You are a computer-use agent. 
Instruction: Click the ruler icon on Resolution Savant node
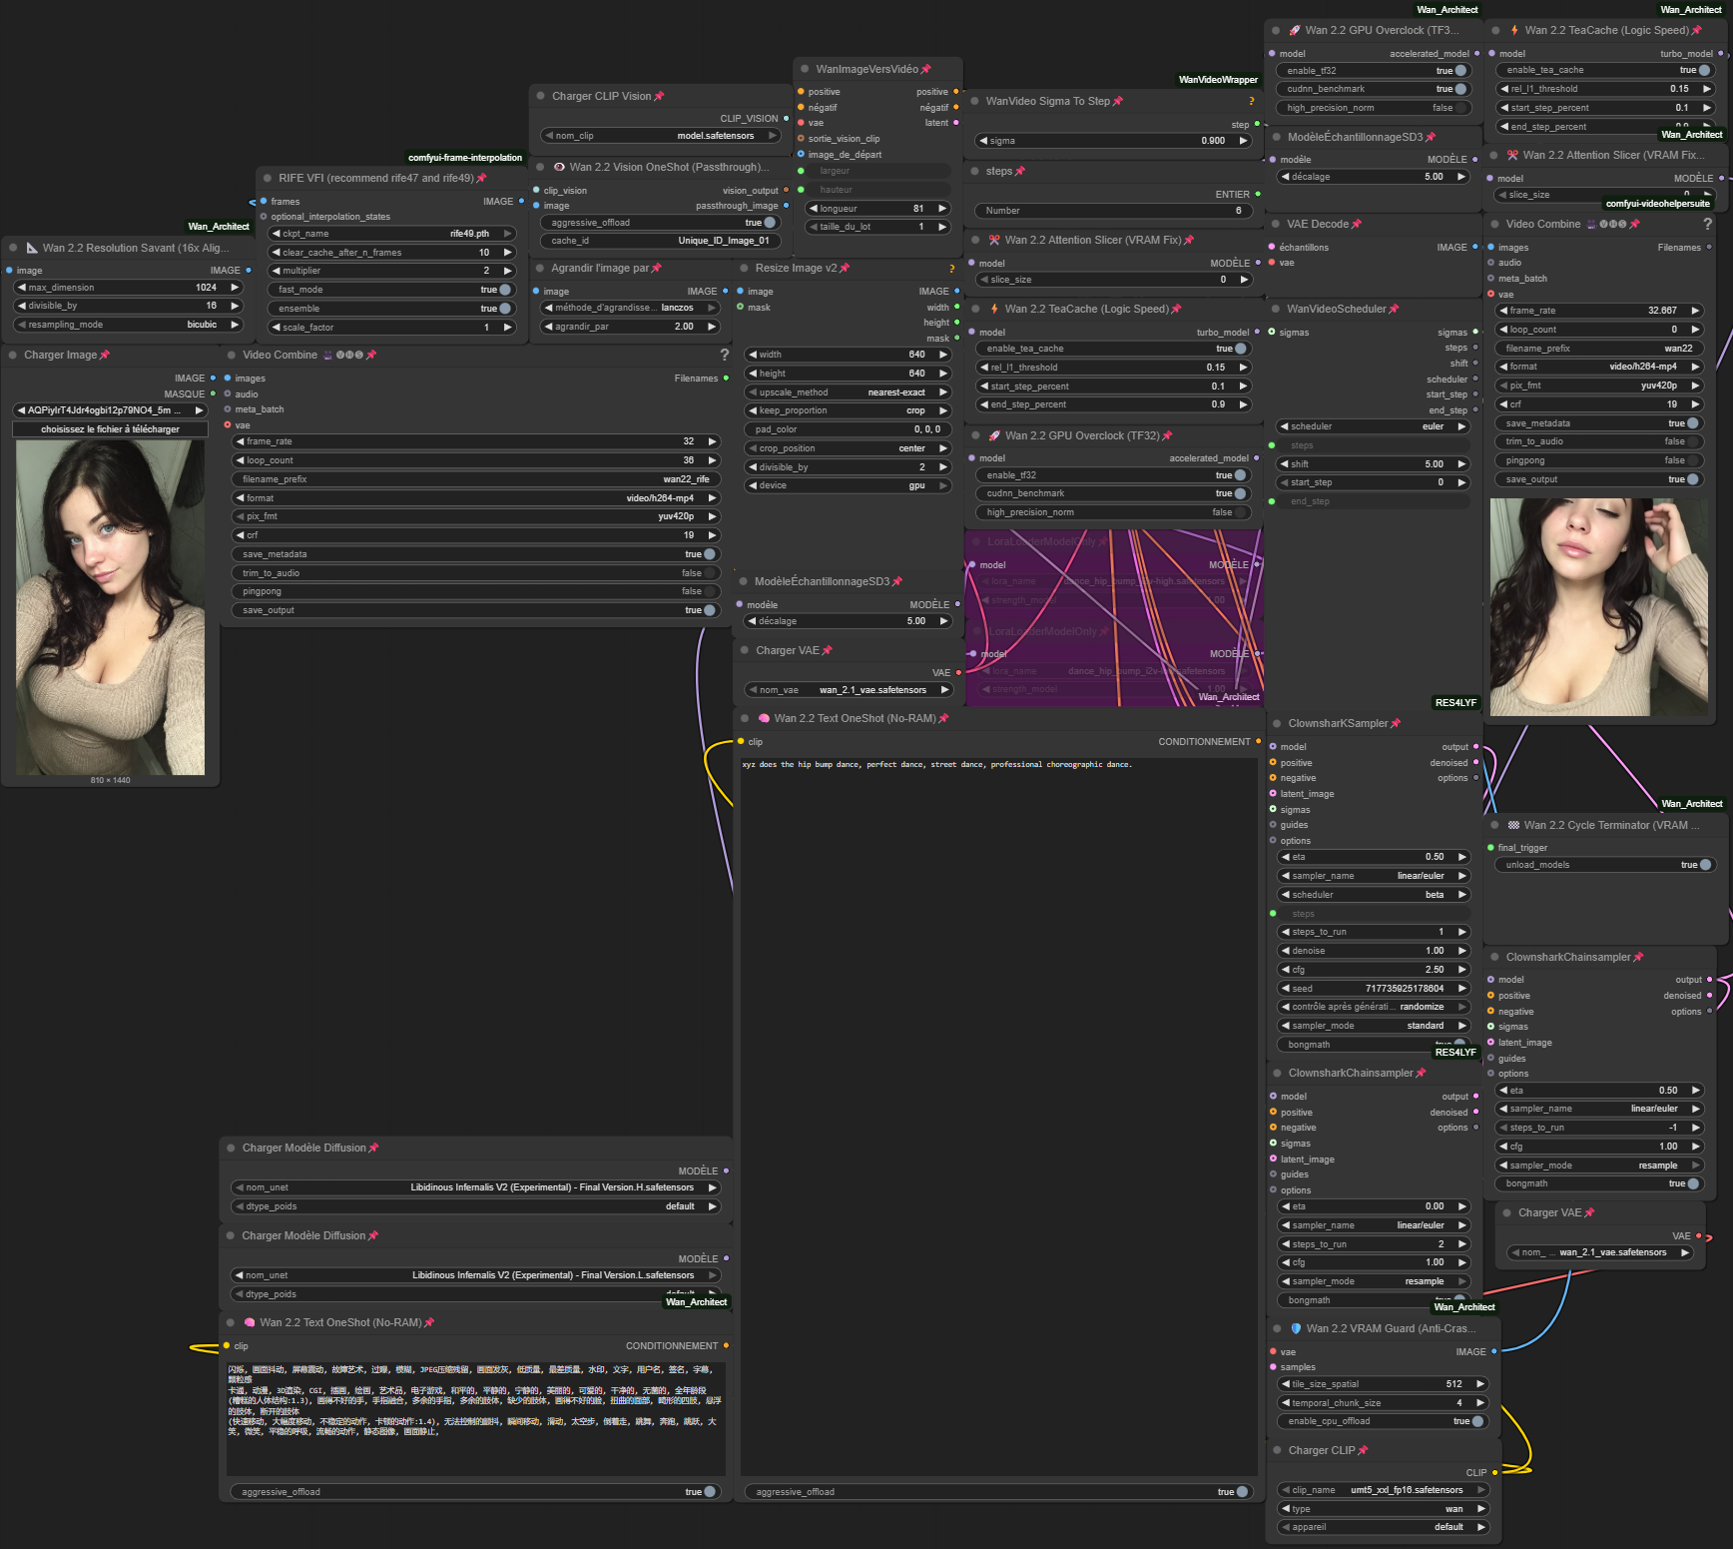tap(32, 248)
